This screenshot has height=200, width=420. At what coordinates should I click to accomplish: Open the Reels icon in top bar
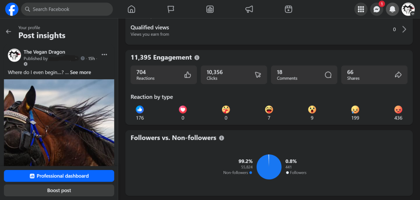click(x=288, y=9)
